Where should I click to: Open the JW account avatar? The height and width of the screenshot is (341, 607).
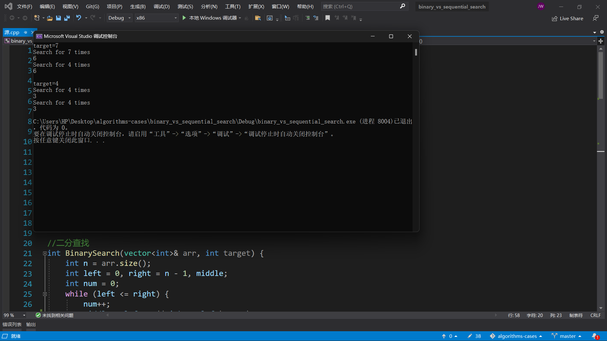click(x=541, y=6)
